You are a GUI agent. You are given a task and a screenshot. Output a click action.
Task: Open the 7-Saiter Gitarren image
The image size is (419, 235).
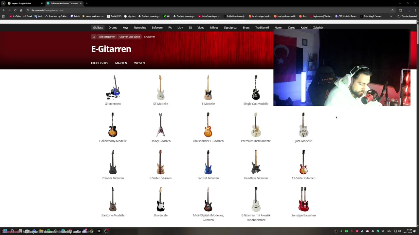113,162
